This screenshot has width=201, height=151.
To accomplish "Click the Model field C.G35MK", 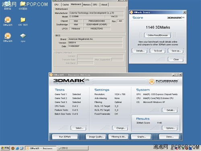I will tap(87, 17).
